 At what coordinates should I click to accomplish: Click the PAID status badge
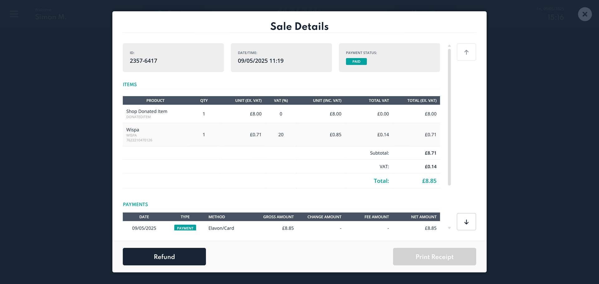click(x=356, y=61)
